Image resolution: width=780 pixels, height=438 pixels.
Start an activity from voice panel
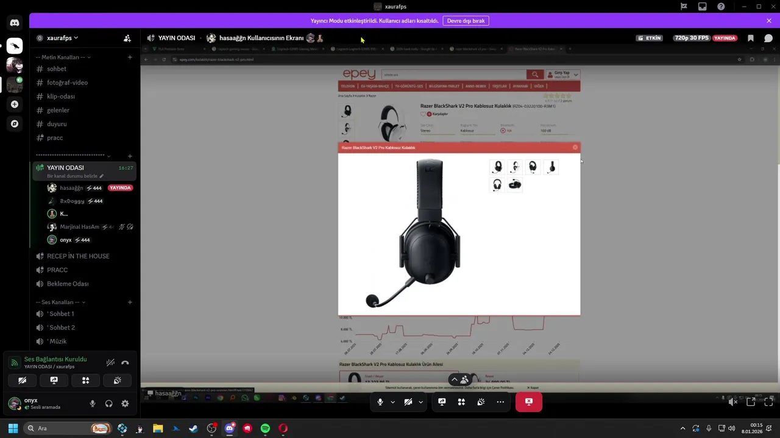pos(85,380)
